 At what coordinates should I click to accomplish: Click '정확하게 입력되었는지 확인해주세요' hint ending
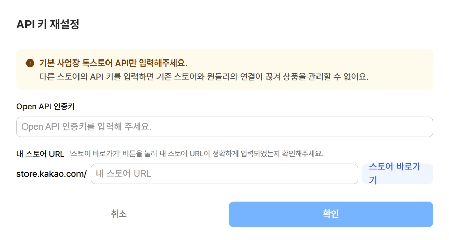tap(278, 153)
